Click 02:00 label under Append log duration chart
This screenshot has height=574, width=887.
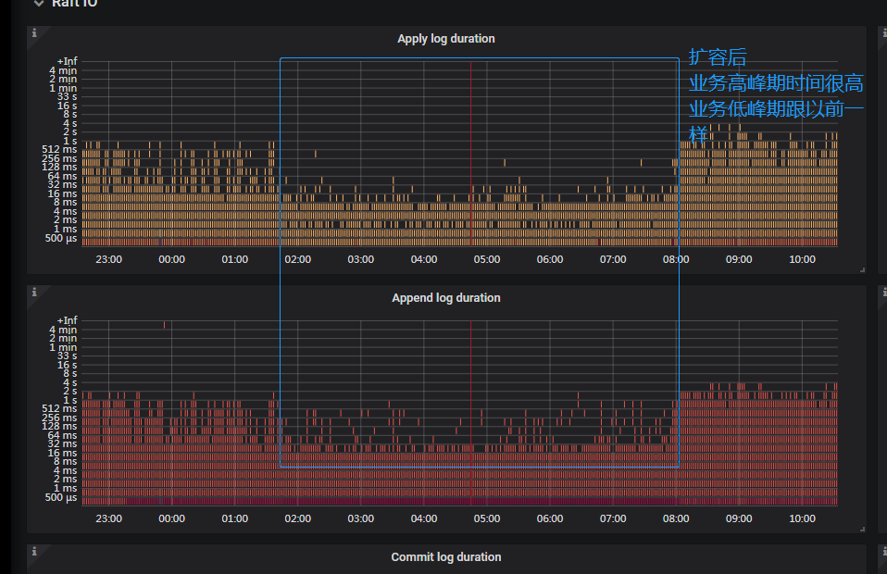coord(297,518)
